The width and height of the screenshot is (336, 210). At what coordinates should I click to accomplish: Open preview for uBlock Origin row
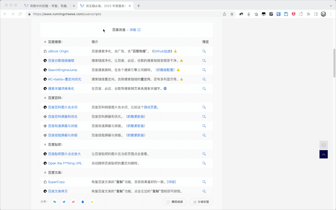[204, 51]
